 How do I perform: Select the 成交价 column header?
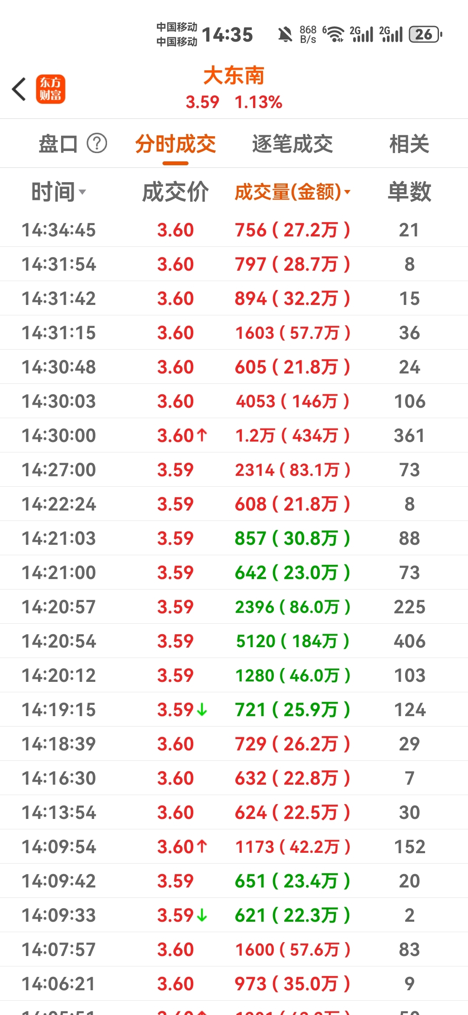click(175, 191)
